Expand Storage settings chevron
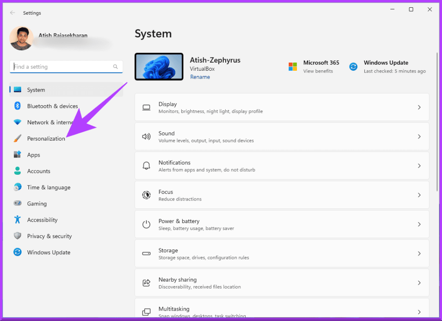This screenshot has height=321, width=442. click(x=419, y=254)
